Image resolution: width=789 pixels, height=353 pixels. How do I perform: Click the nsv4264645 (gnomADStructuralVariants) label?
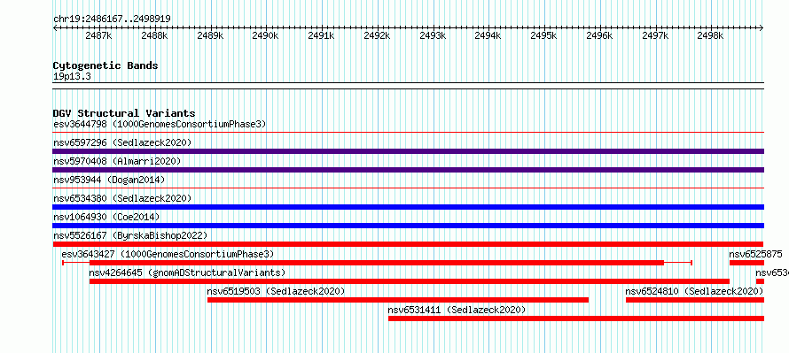click(187, 272)
